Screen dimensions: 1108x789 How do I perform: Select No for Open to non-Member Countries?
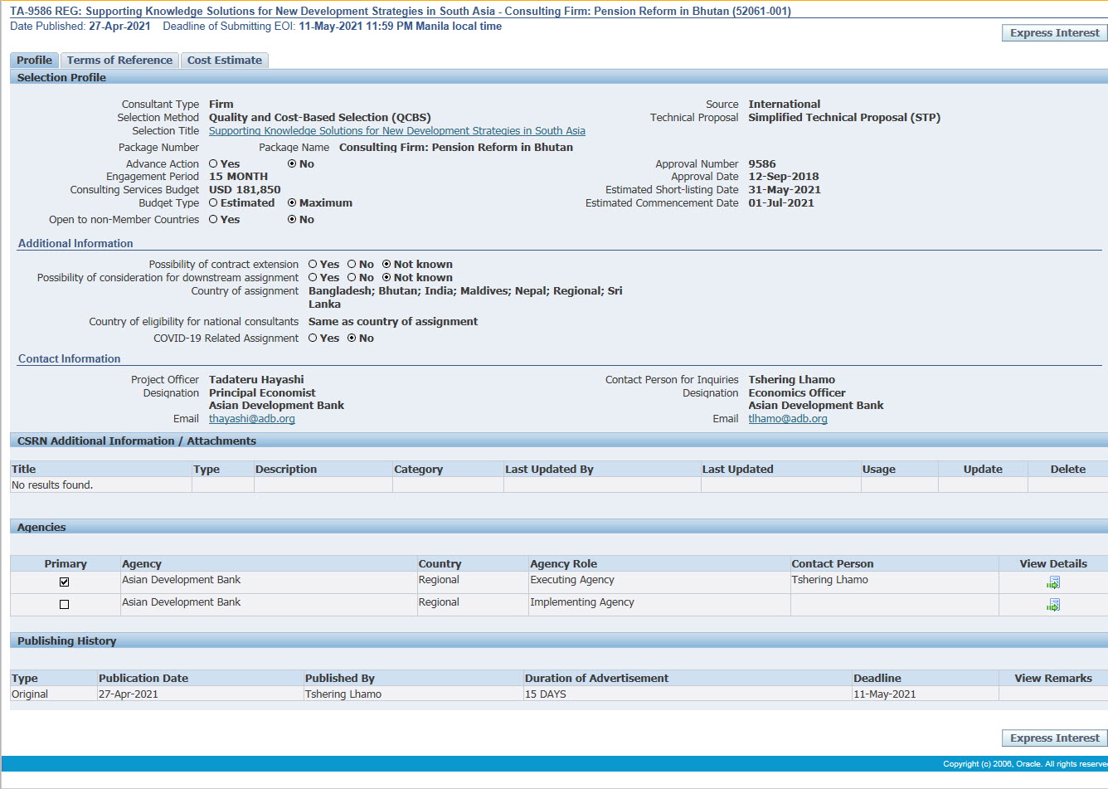tap(292, 219)
